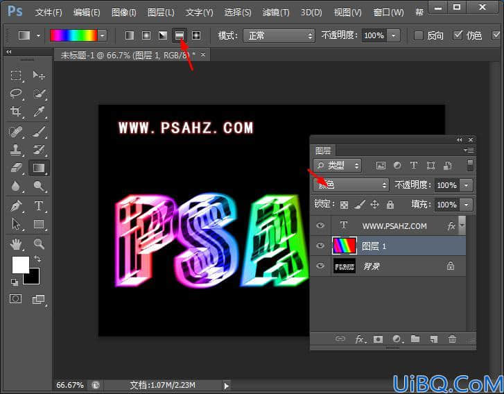The width and height of the screenshot is (504, 394).
Task: Open layer fill slider arrow
Action: pos(467,205)
